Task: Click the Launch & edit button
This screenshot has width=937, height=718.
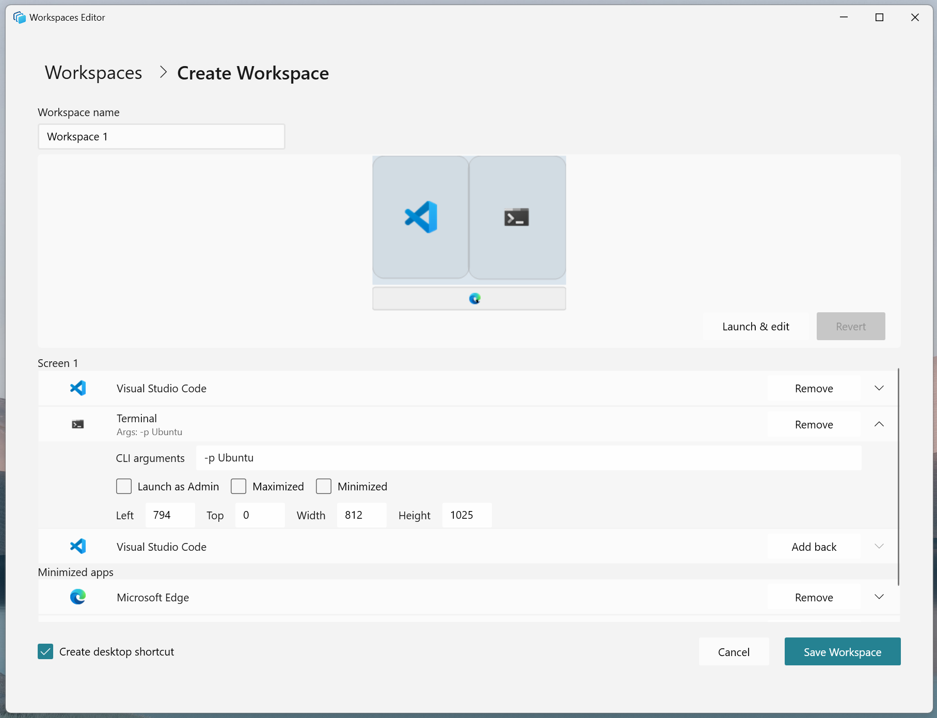Action: click(755, 326)
